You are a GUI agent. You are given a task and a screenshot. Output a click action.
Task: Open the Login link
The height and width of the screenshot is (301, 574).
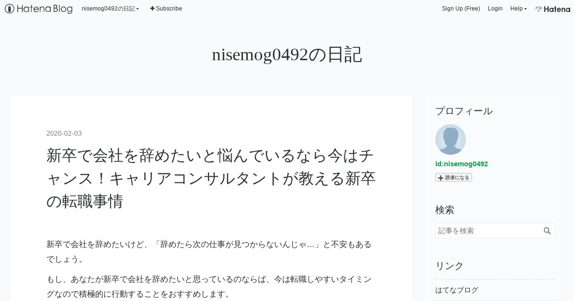(x=495, y=9)
